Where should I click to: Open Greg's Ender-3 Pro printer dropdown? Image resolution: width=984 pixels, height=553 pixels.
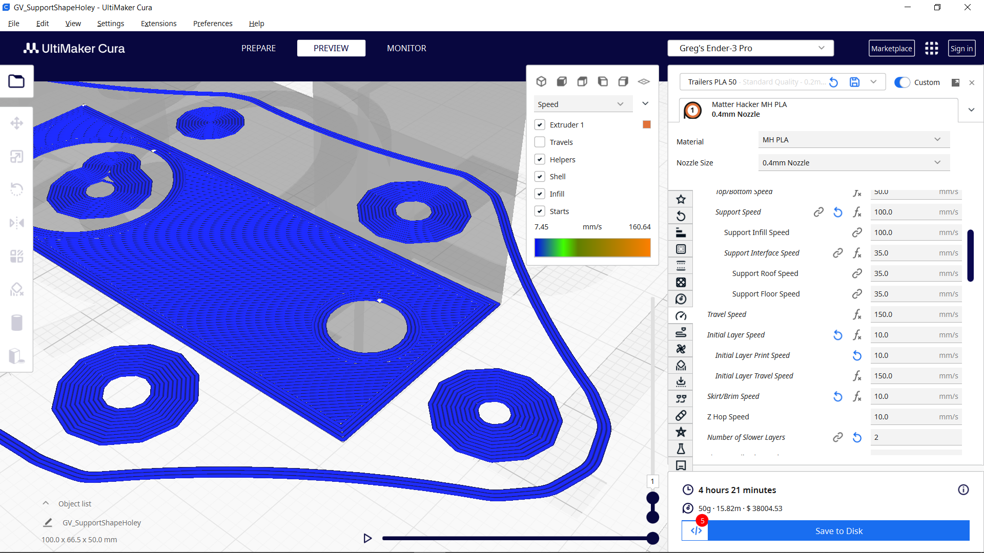(750, 48)
